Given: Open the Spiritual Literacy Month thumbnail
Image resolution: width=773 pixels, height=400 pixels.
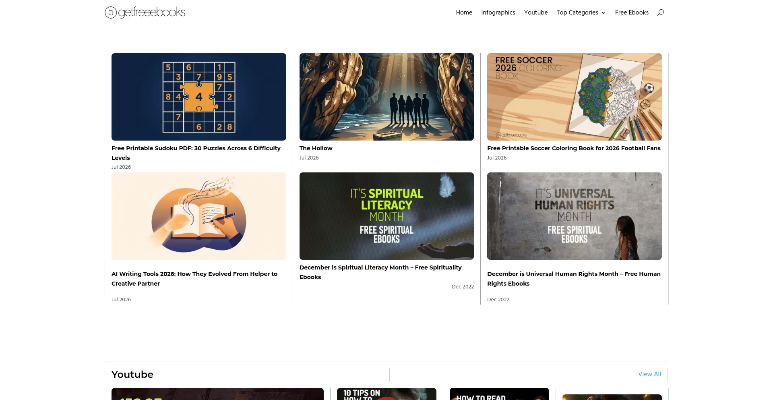Looking at the screenshot, I should coord(386,216).
